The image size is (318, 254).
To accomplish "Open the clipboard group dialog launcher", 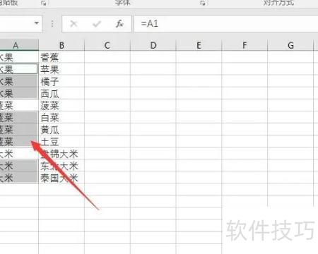I will 44,3.
